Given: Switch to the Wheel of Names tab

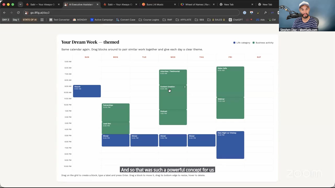Looking at the screenshot, I should tap(198, 4).
